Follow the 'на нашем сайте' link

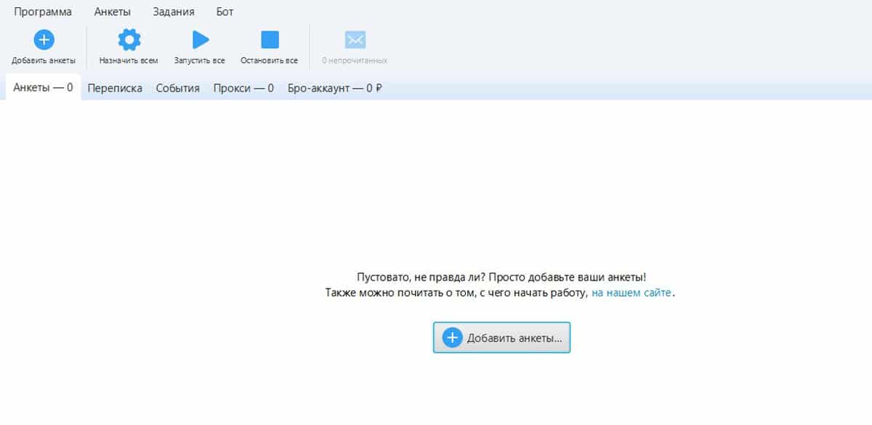point(631,293)
